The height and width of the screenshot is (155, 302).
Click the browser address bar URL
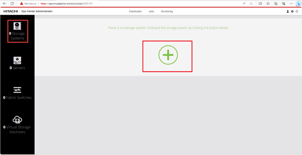(66, 3)
